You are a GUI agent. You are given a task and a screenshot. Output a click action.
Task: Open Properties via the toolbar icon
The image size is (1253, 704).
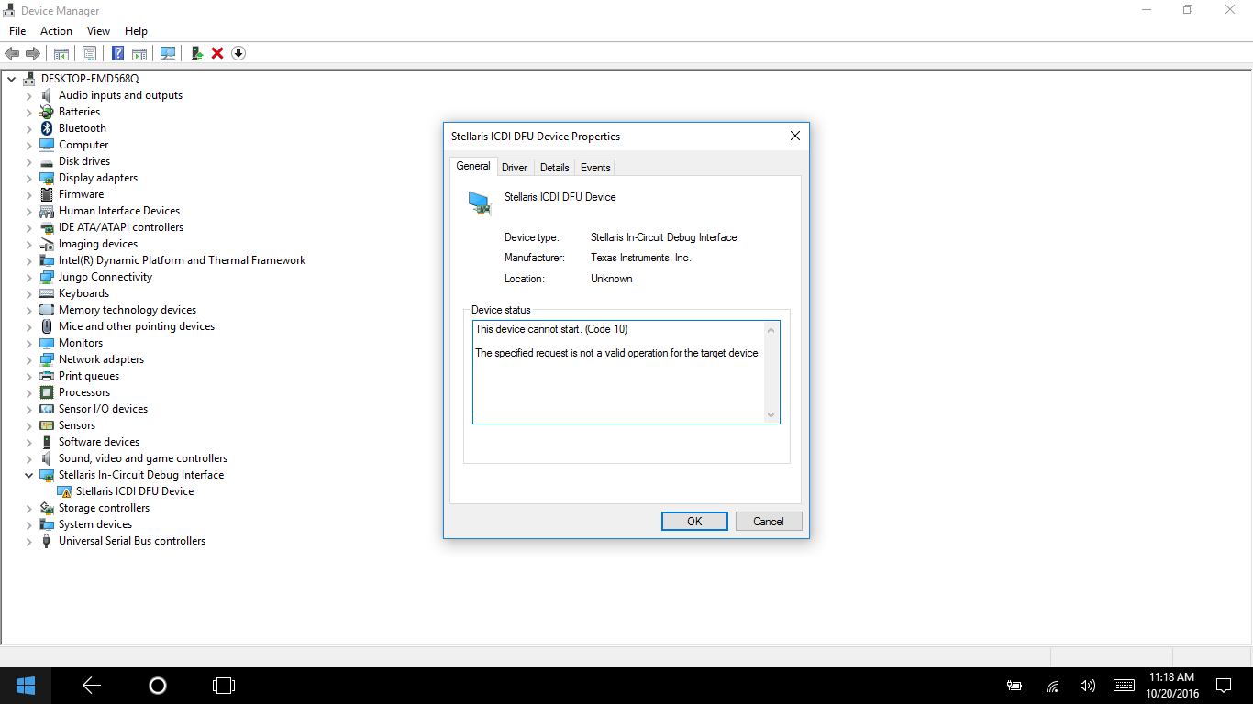tap(90, 53)
